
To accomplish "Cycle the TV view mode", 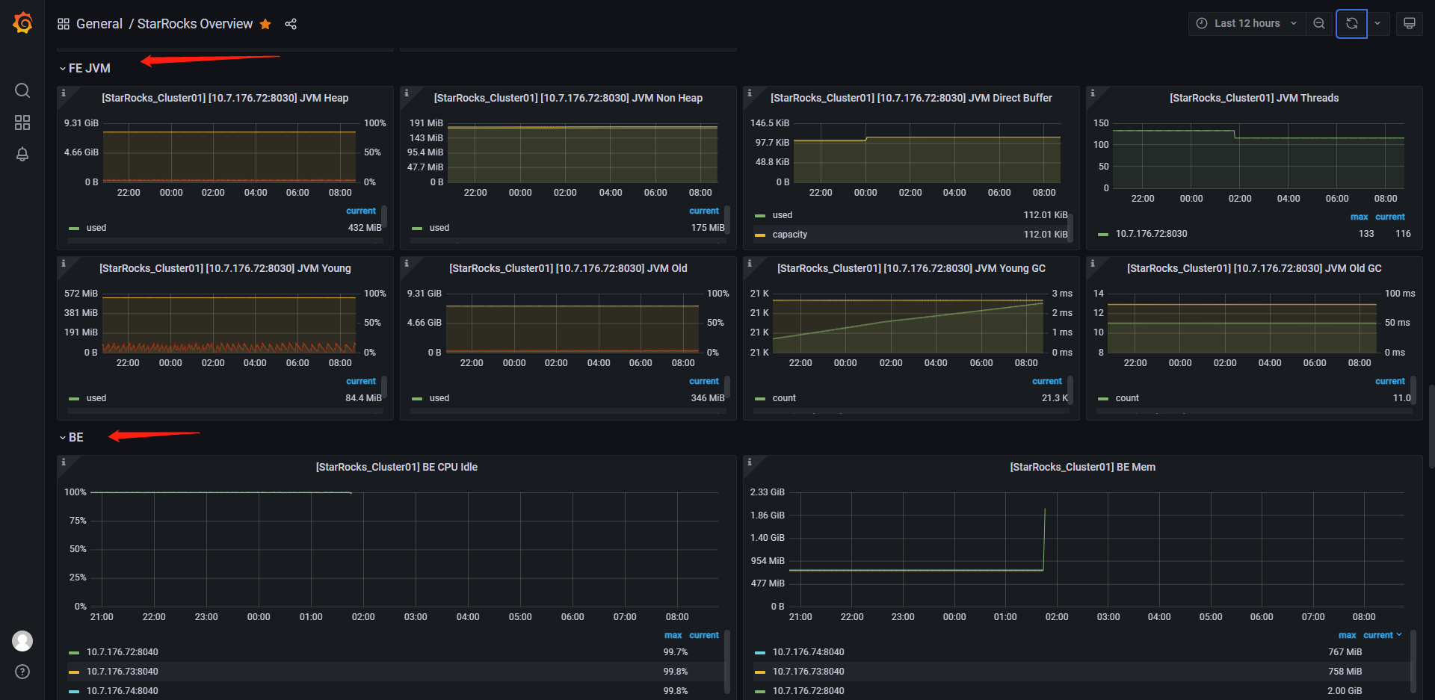I will tap(1410, 23).
